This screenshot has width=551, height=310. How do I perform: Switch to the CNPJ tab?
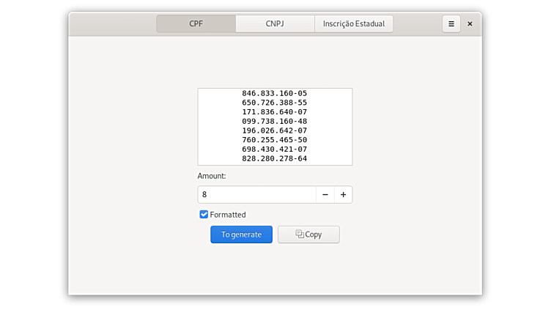pyautogui.click(x=275, y=24)
